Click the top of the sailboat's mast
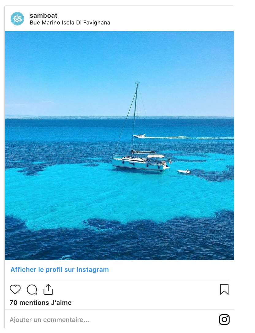 pos(137,84)
